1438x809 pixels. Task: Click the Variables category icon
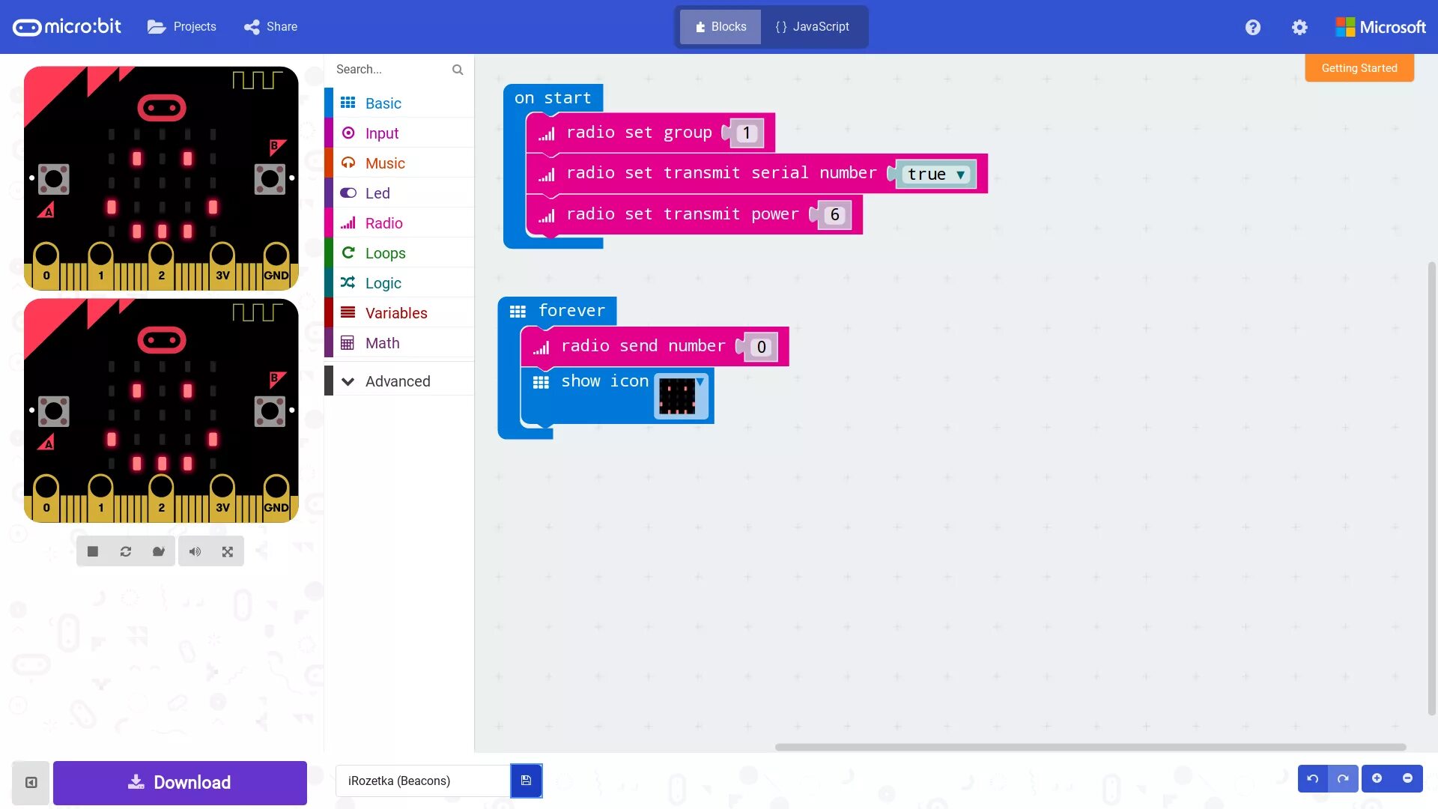point(346,312)
